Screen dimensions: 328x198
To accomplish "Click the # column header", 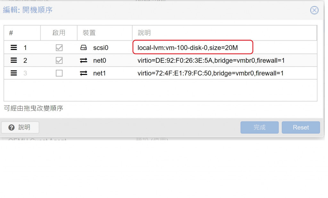I will click(x=22, y=33).
